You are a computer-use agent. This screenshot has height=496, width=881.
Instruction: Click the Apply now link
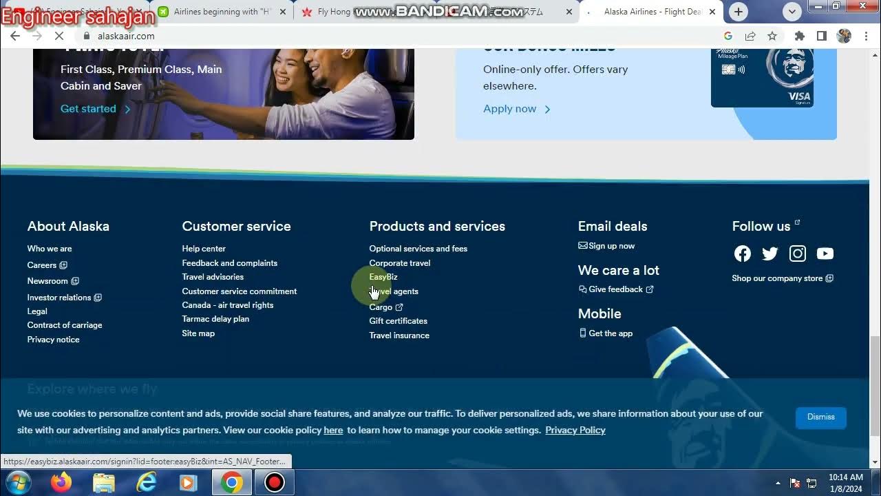point(517,109)
